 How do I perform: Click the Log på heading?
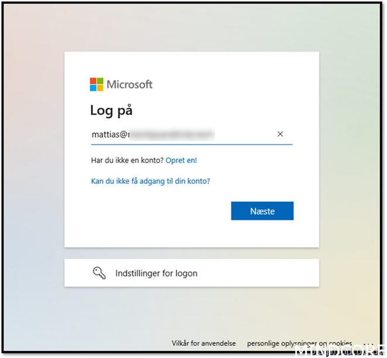tap(111, 110)
